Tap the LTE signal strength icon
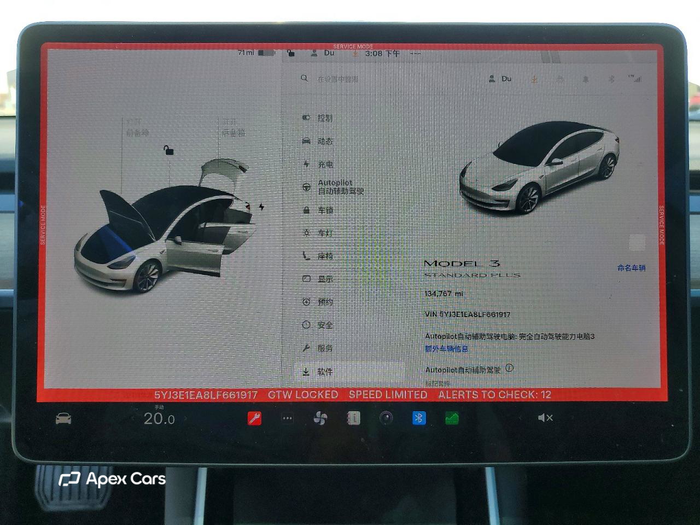 [x=635, y=79]
